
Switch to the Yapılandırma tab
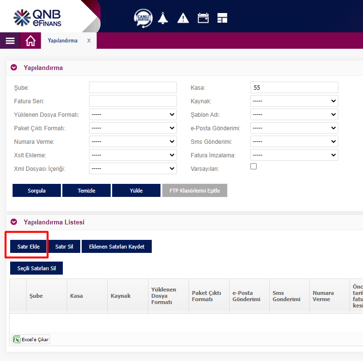click(62, 41)
